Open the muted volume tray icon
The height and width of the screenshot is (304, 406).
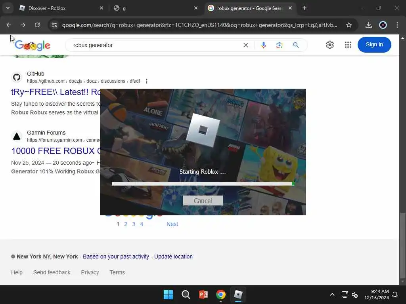pos(355,294)
